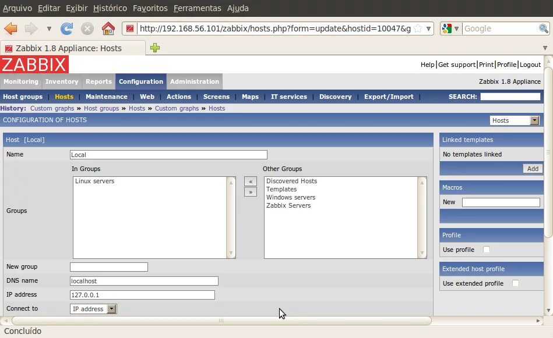Viewport: 553px width, 338px height.
Task: Open the Exibir menu
Action: (76, 8)
